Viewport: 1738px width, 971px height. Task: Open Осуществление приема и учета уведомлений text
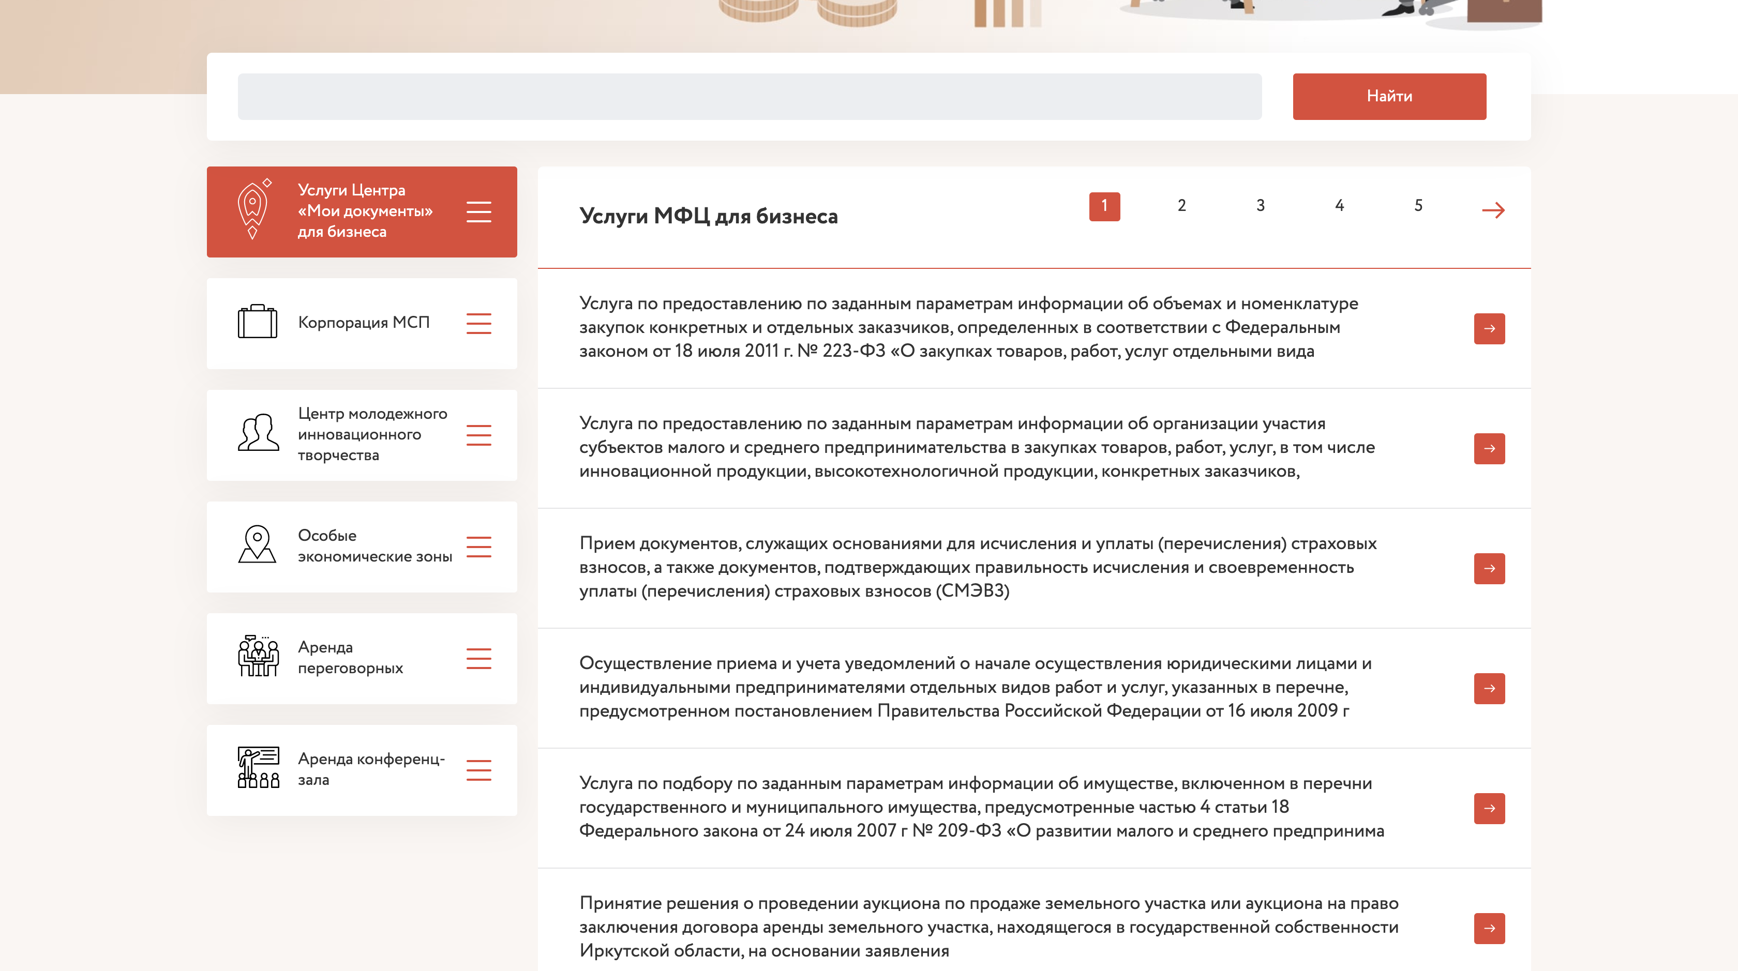pyautogui.click(x=976, y=688)
